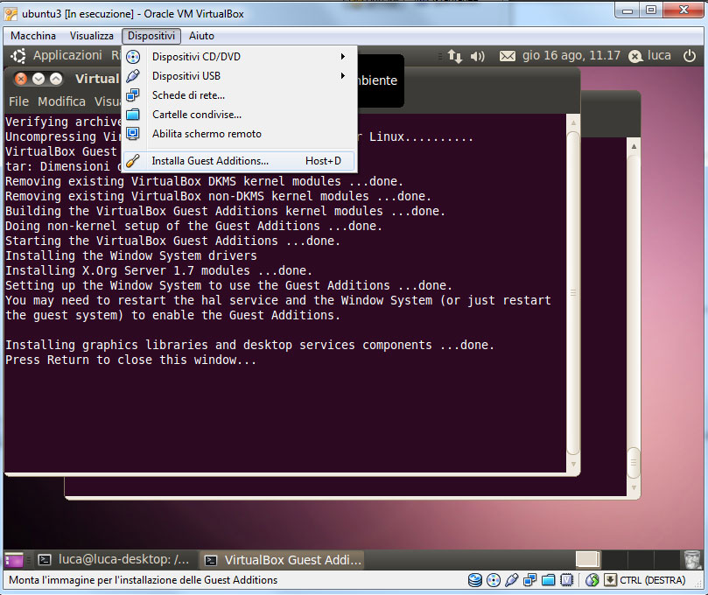
Task: Click mouse integration status icon
Action: click(x=592, y=580)
